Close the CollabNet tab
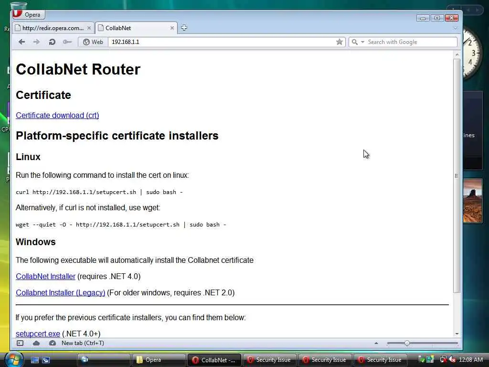 (172, 28)
